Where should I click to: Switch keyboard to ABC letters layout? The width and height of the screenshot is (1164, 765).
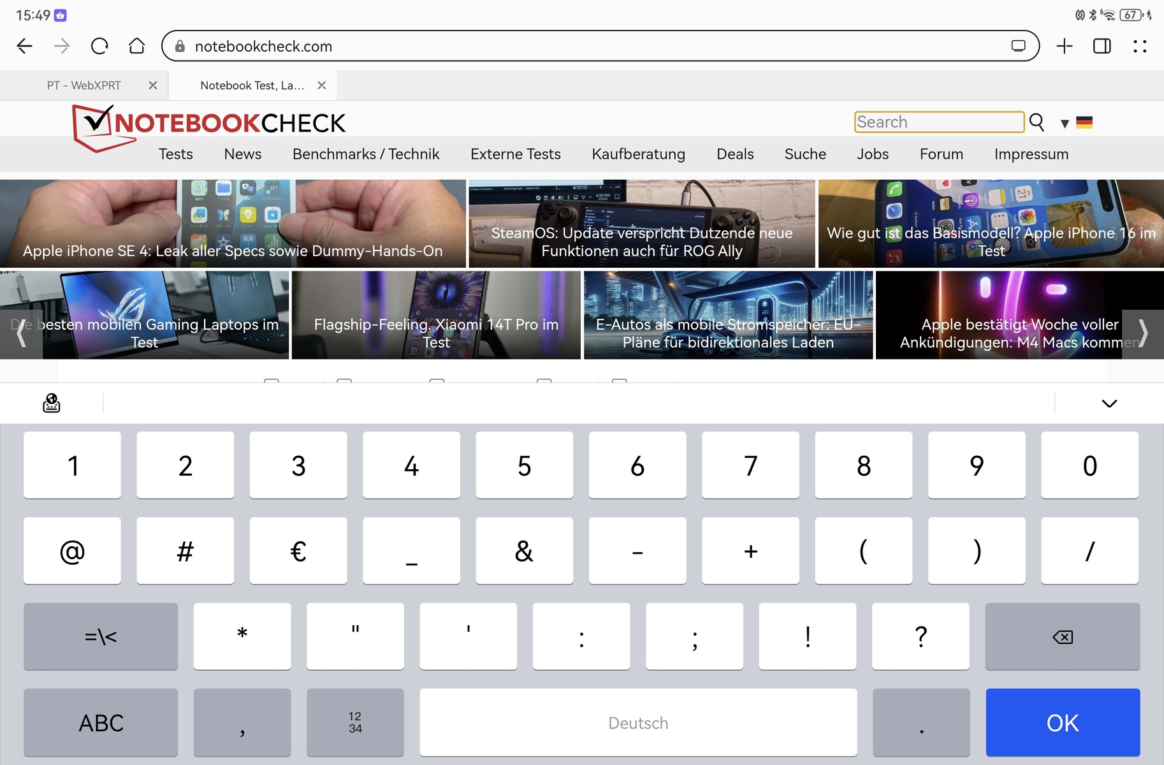tap(101, 722)
